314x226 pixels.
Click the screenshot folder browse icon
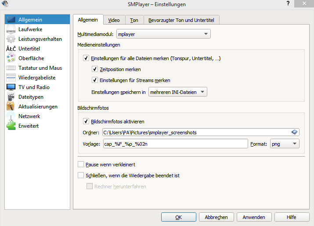tap(295, 132)
